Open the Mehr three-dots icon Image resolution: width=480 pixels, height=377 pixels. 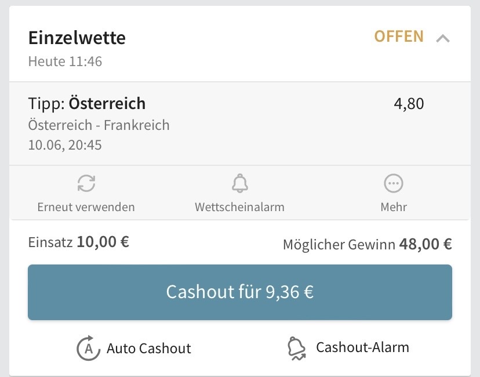[394, 183]
